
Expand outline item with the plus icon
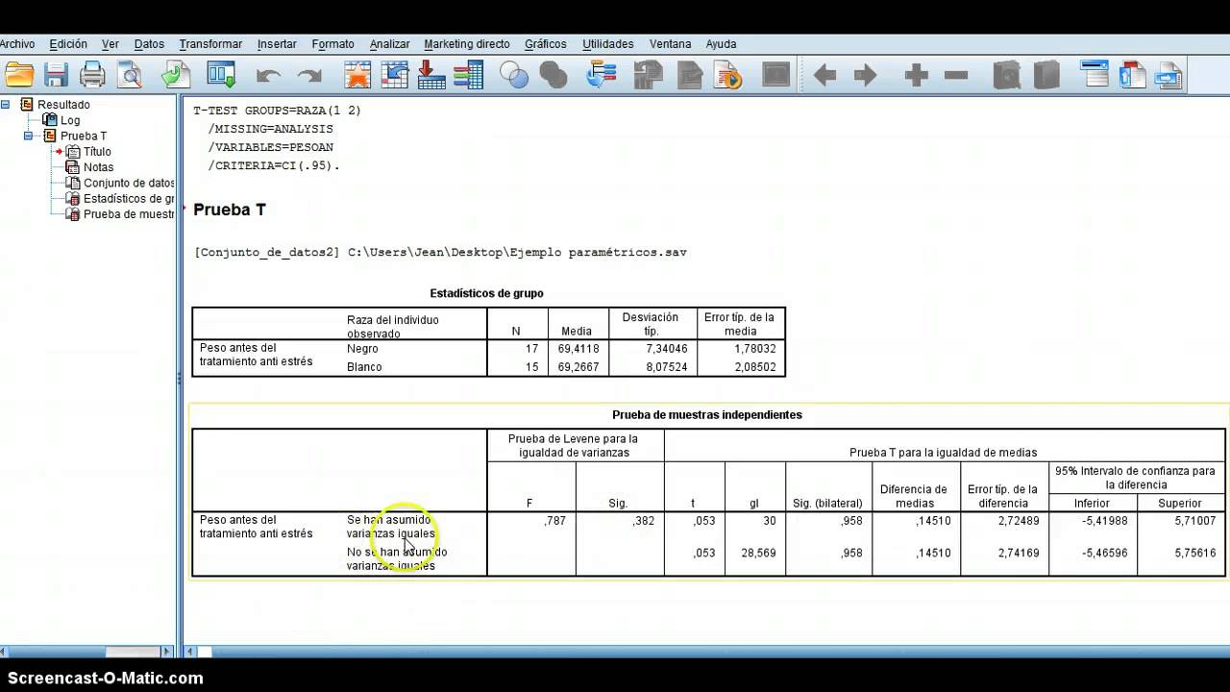pyautogui.click(x=916, y=75)
